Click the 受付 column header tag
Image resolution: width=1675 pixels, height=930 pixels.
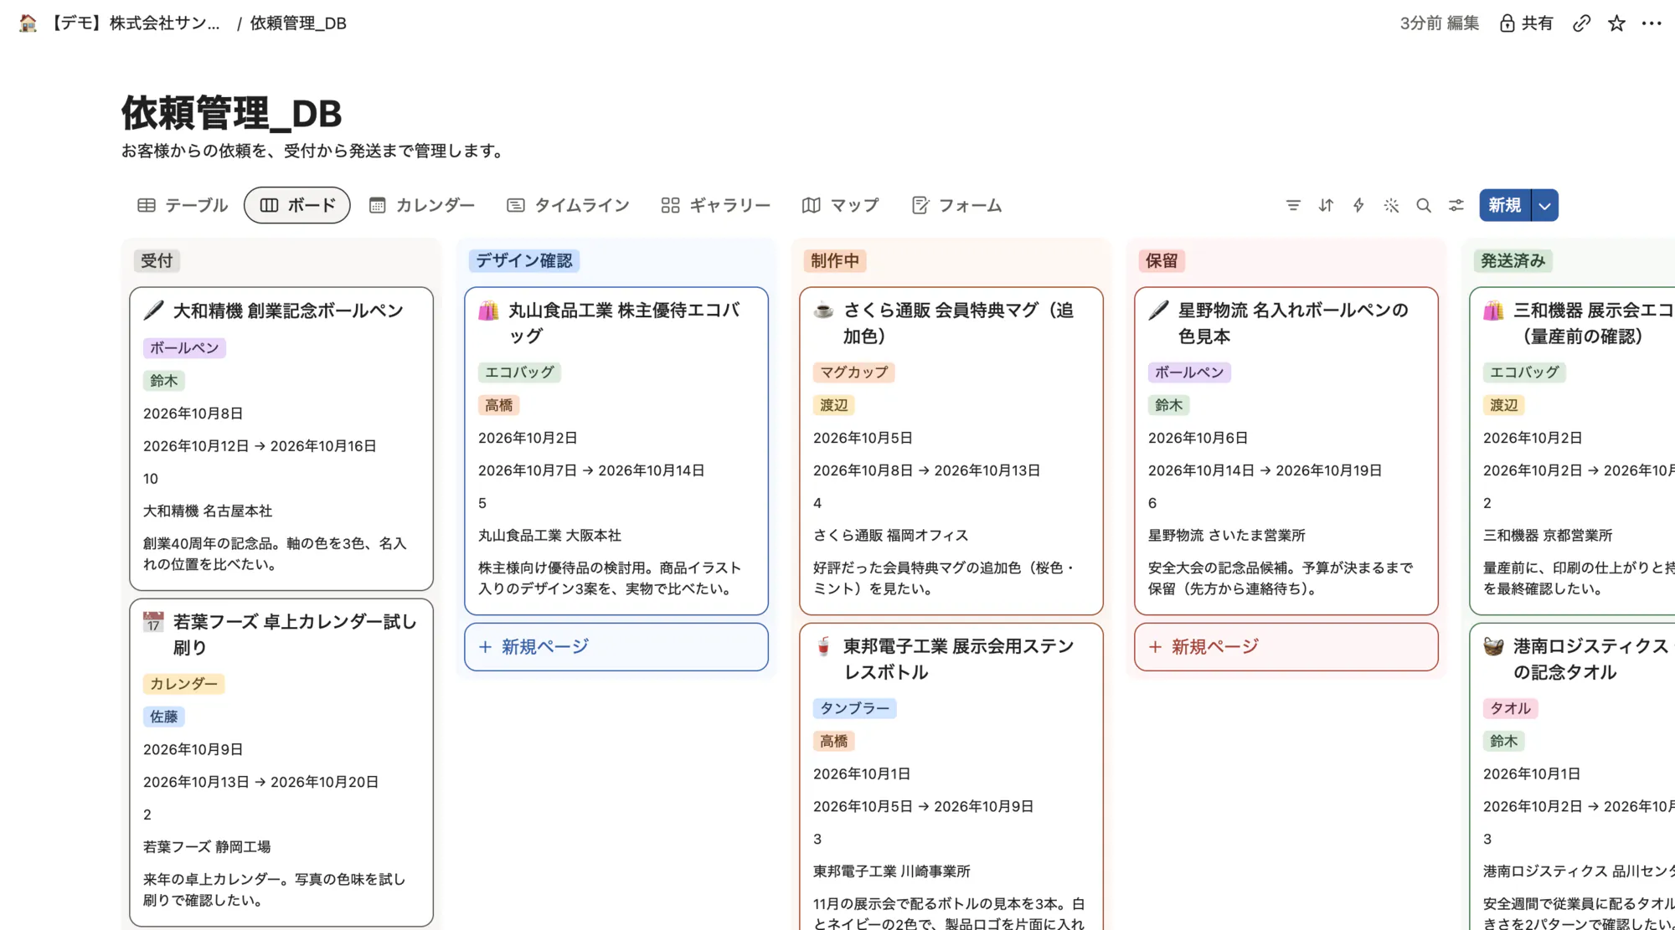(157, 260)
